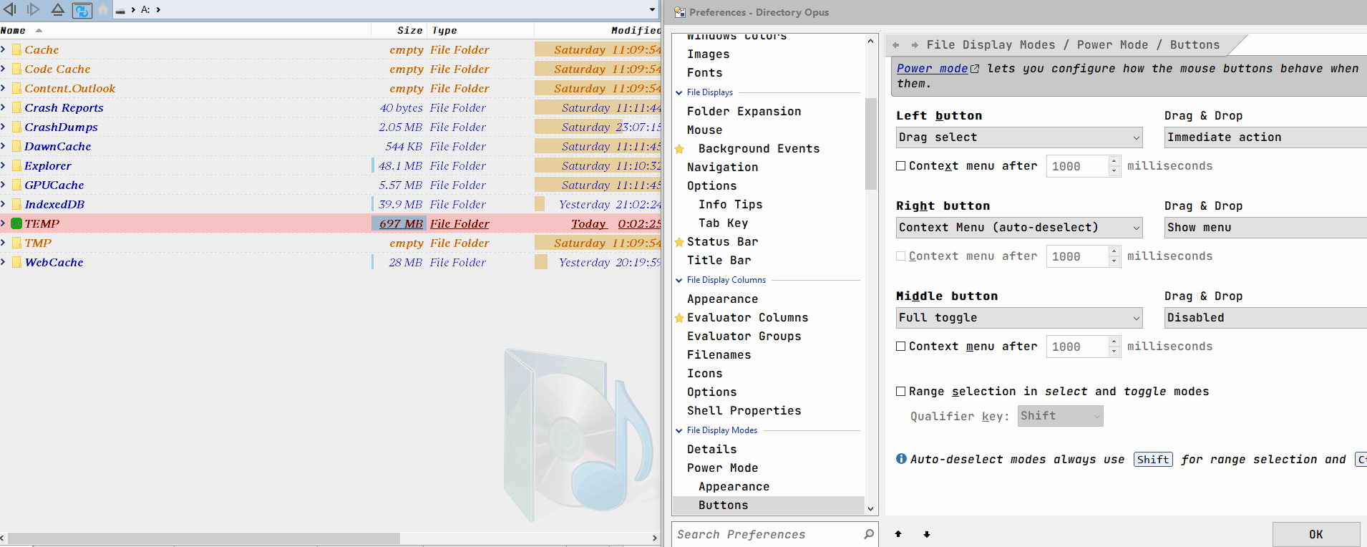Click external link icon after Power mode
Image resolution: width=1367 pixels, height=547 pixels.
point(975,69)
